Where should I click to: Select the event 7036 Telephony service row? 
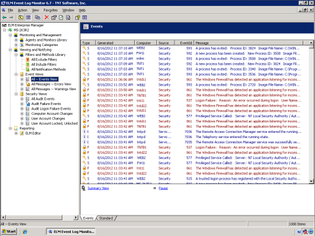click(x=194, y=137)
